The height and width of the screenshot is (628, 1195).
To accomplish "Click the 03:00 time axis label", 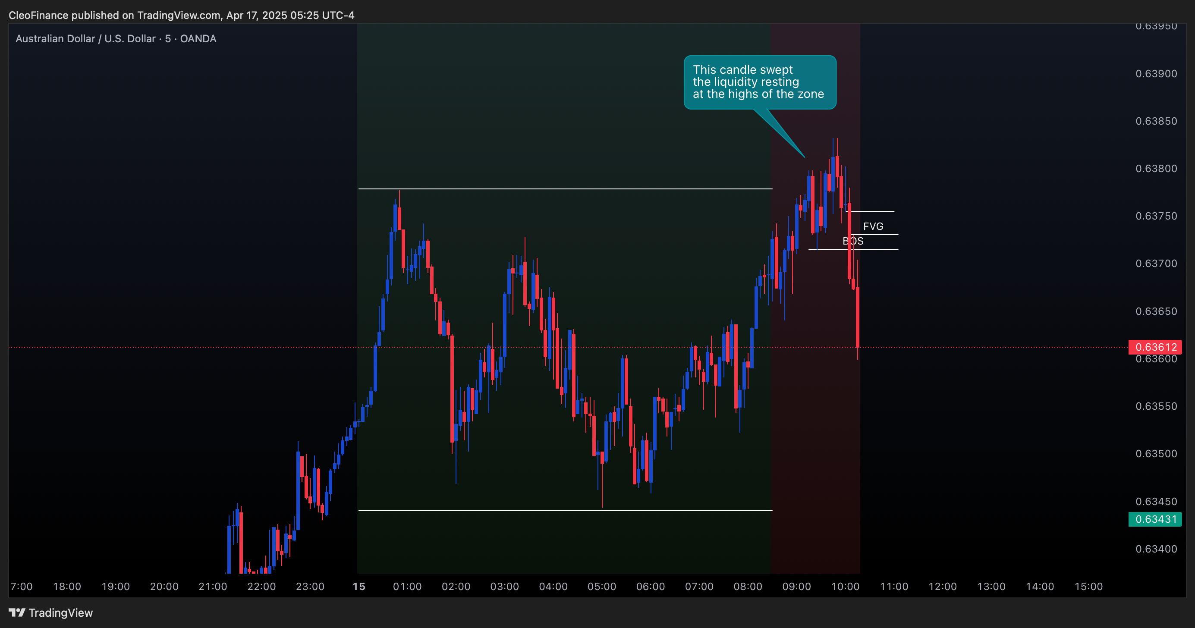I will pos(505,586).
